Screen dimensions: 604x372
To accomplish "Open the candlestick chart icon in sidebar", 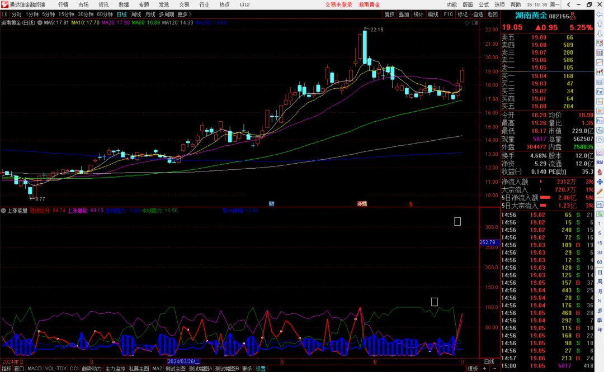I will pyautogui.click(x=600, y=72).
